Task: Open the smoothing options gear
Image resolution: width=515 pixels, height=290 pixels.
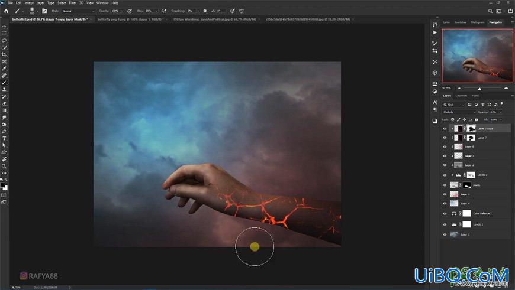Action: (205, 11)
